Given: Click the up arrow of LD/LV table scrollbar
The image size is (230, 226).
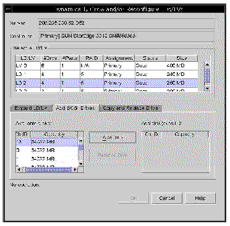Looking at the screenshot, I should [x=208, y=65].
